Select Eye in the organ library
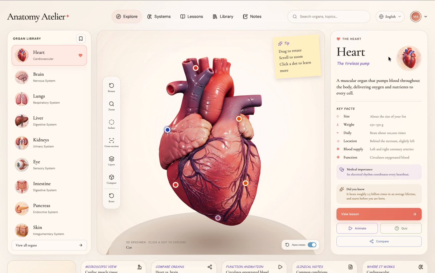The image size is (435, 273). coord(49,165)
